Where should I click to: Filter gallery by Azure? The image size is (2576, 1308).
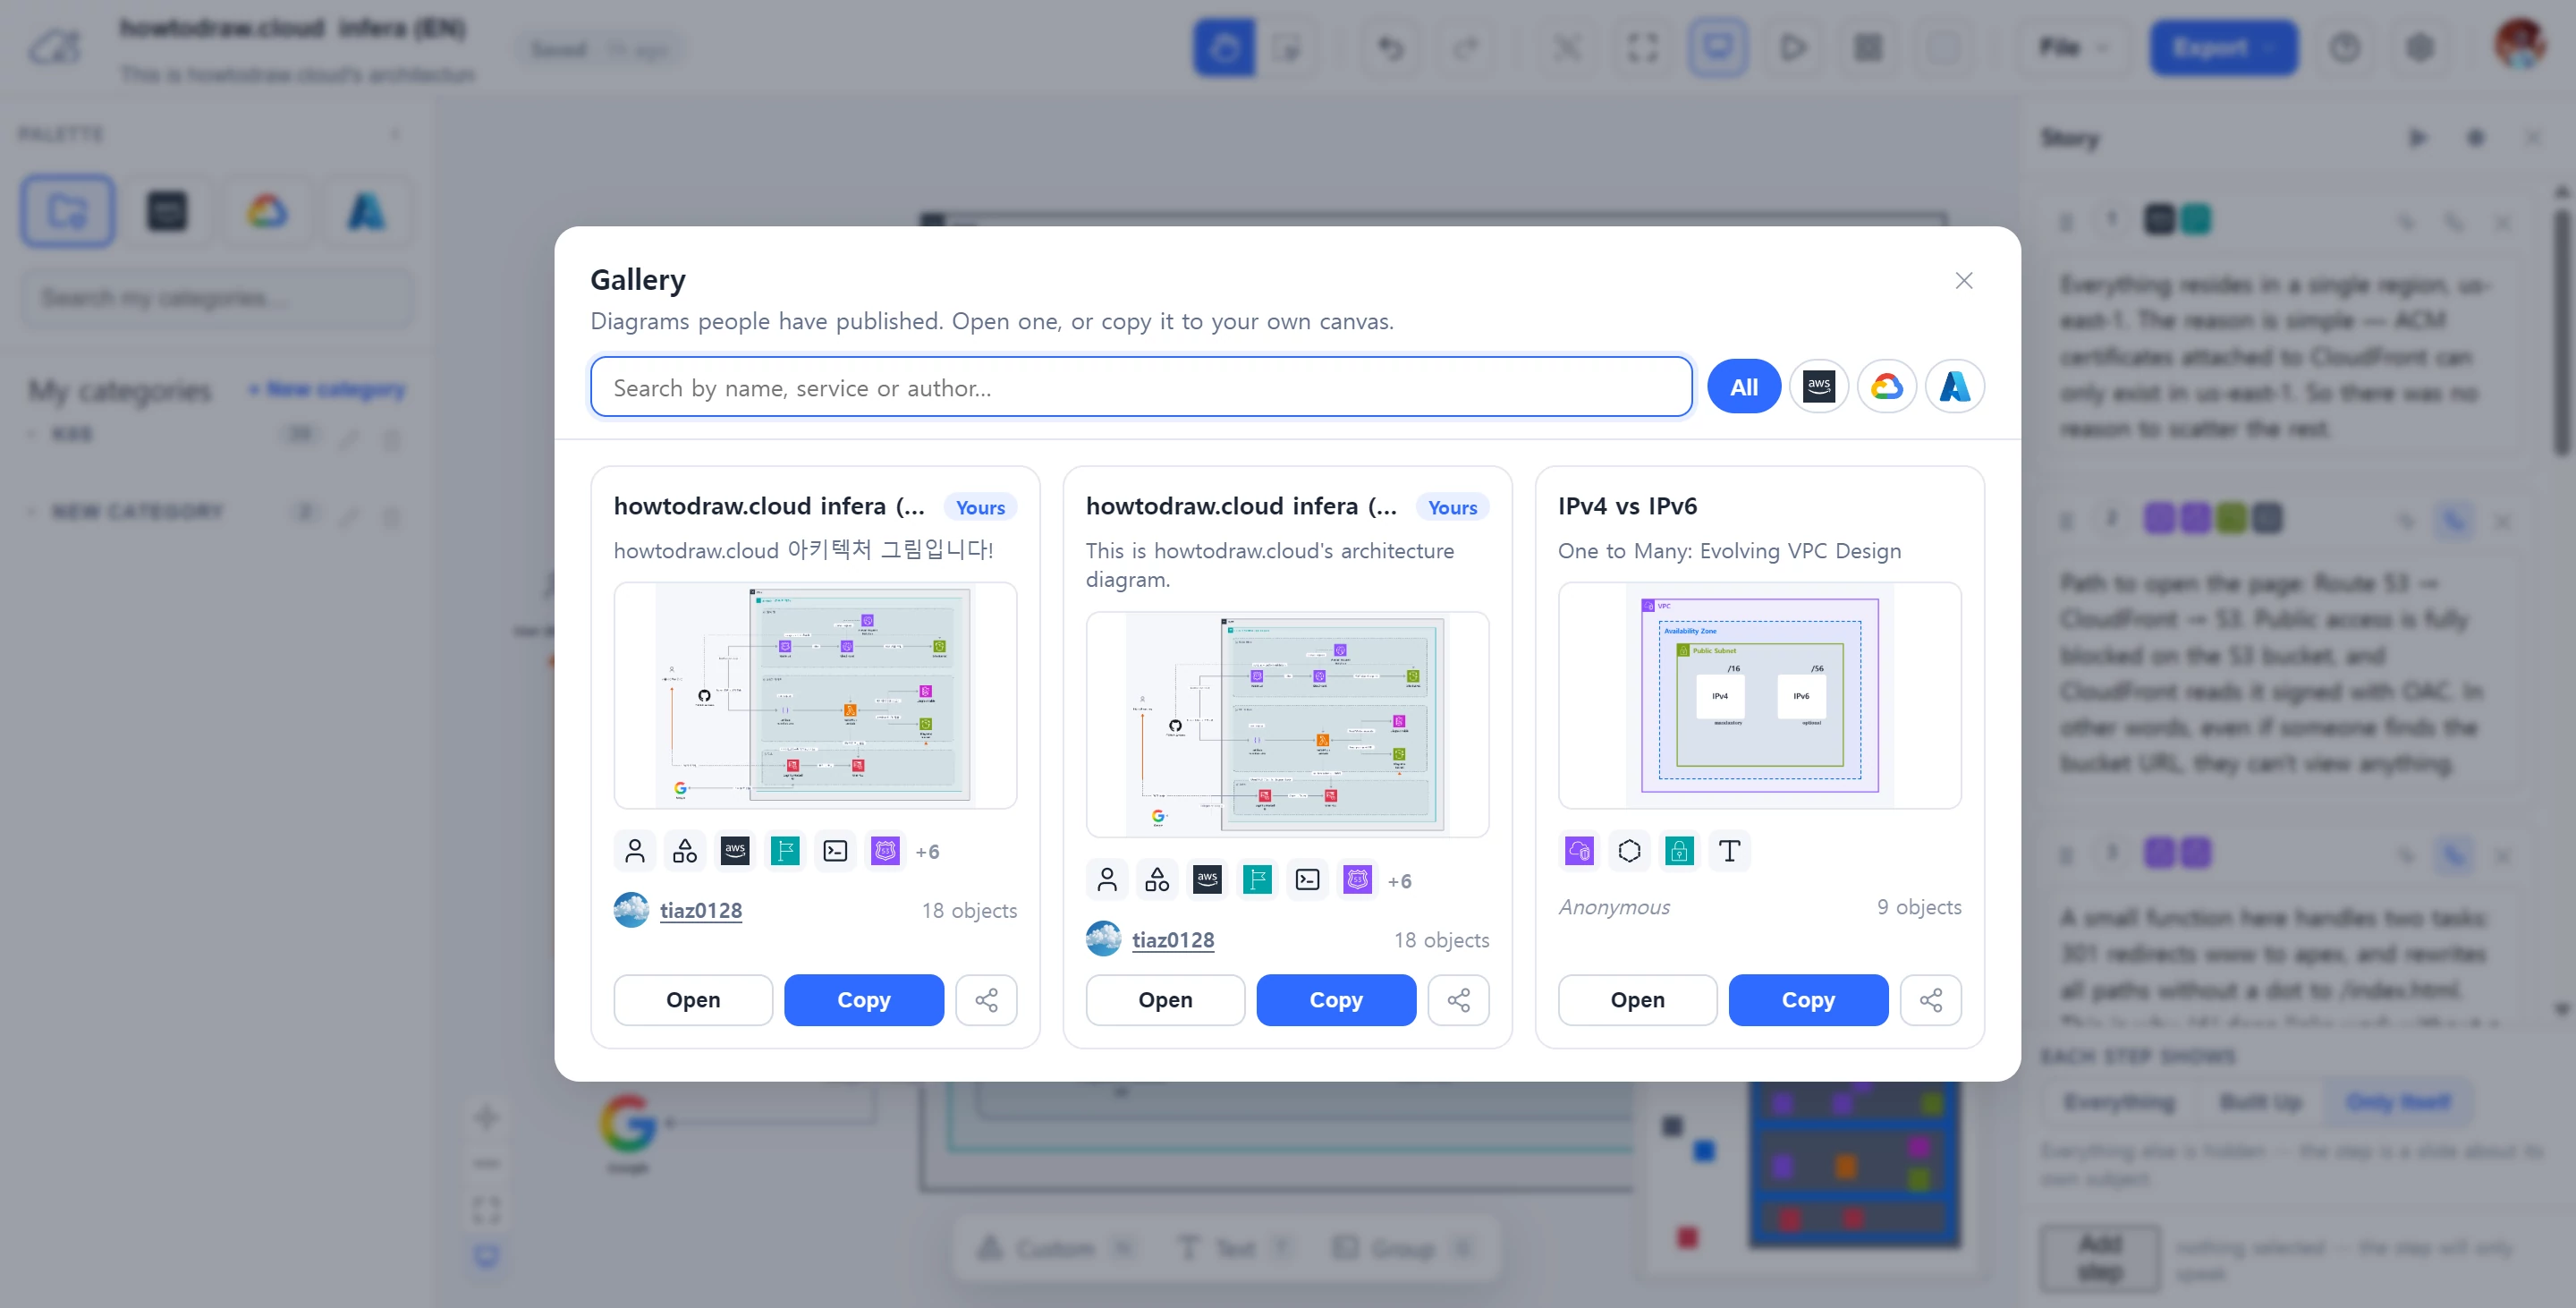(x=1954, y=386)
